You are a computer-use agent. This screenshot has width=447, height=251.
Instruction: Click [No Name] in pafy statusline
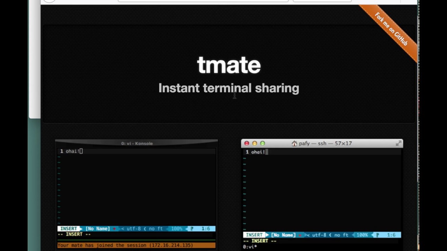click(x=283, y=235)
